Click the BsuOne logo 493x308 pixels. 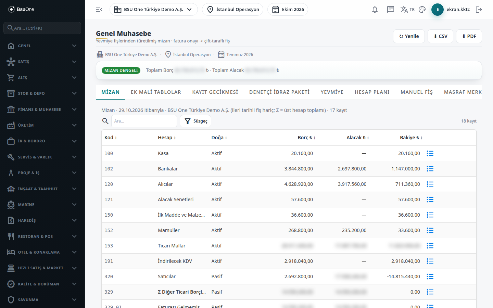(x=21, y=9)
